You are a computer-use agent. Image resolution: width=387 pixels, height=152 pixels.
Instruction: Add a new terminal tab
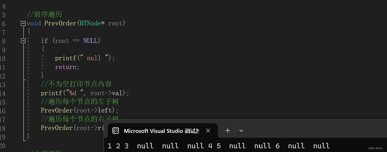point(228,131)
